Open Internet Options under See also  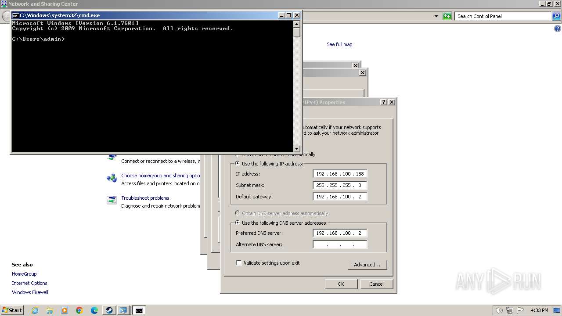[x=29, y=283]
